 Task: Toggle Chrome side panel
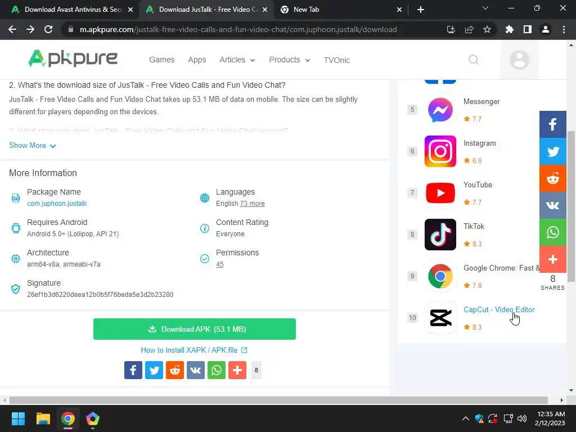[528, 29]
